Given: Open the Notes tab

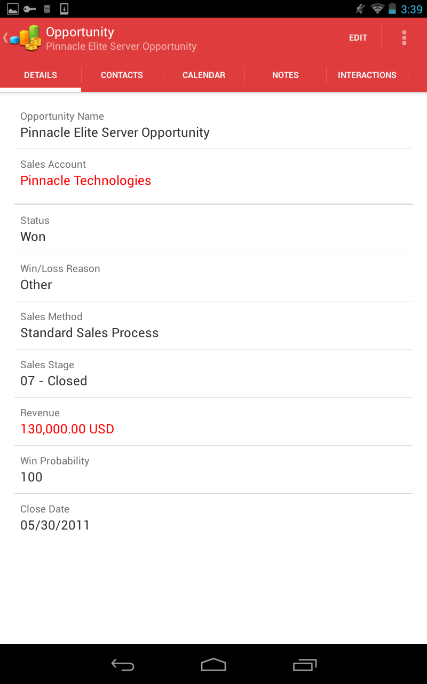Looking at the screenshot, I should pyautogui.click(x=286, y=75).
